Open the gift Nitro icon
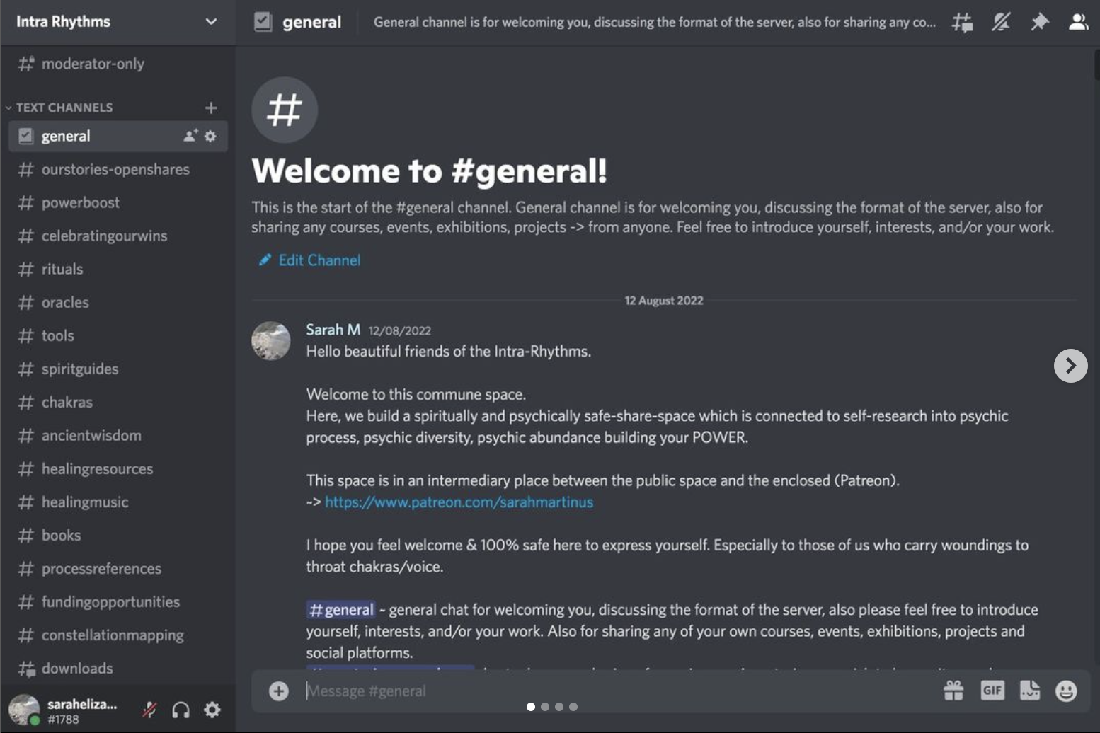The width and height of the screenshot is (1100, 733). tap(953, 691)
